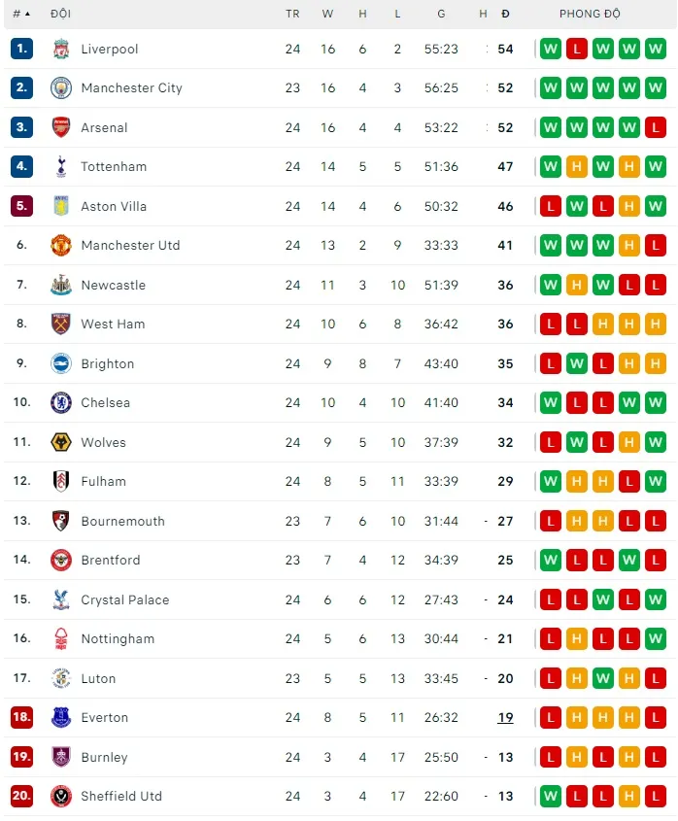This screenshot has height=821, width=678.
Task: Click the PHONG ĐỘ column header
Action: (590, 14)
